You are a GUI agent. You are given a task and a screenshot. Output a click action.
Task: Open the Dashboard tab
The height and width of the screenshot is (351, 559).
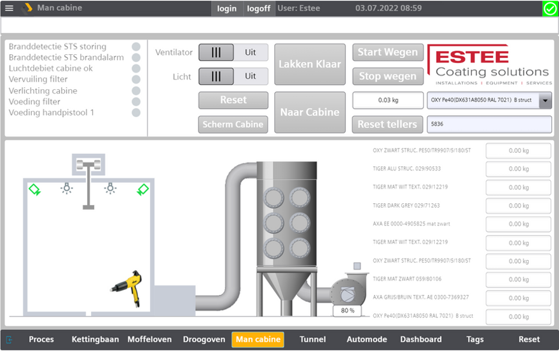point(420,340)
